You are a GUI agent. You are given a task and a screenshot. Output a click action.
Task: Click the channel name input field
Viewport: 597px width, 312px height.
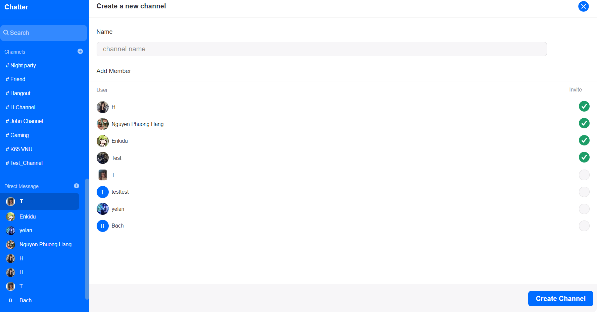click(x=321, y=49)
